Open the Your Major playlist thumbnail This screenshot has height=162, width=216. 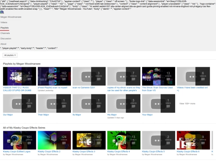158,104
